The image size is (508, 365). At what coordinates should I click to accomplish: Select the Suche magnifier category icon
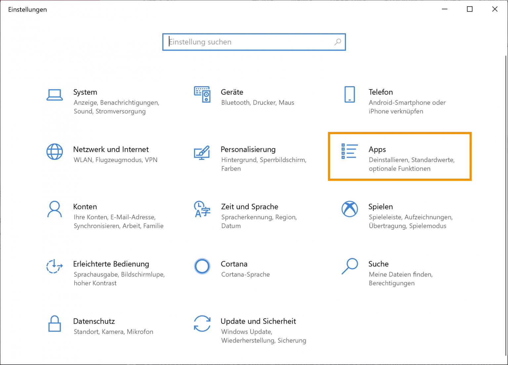[350, 266]
